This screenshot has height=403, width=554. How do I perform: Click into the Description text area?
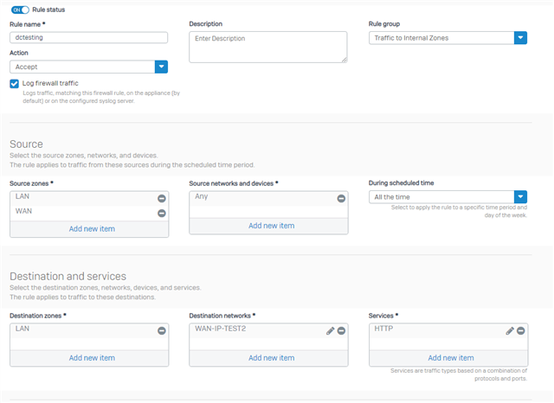[x=268, y=47]
